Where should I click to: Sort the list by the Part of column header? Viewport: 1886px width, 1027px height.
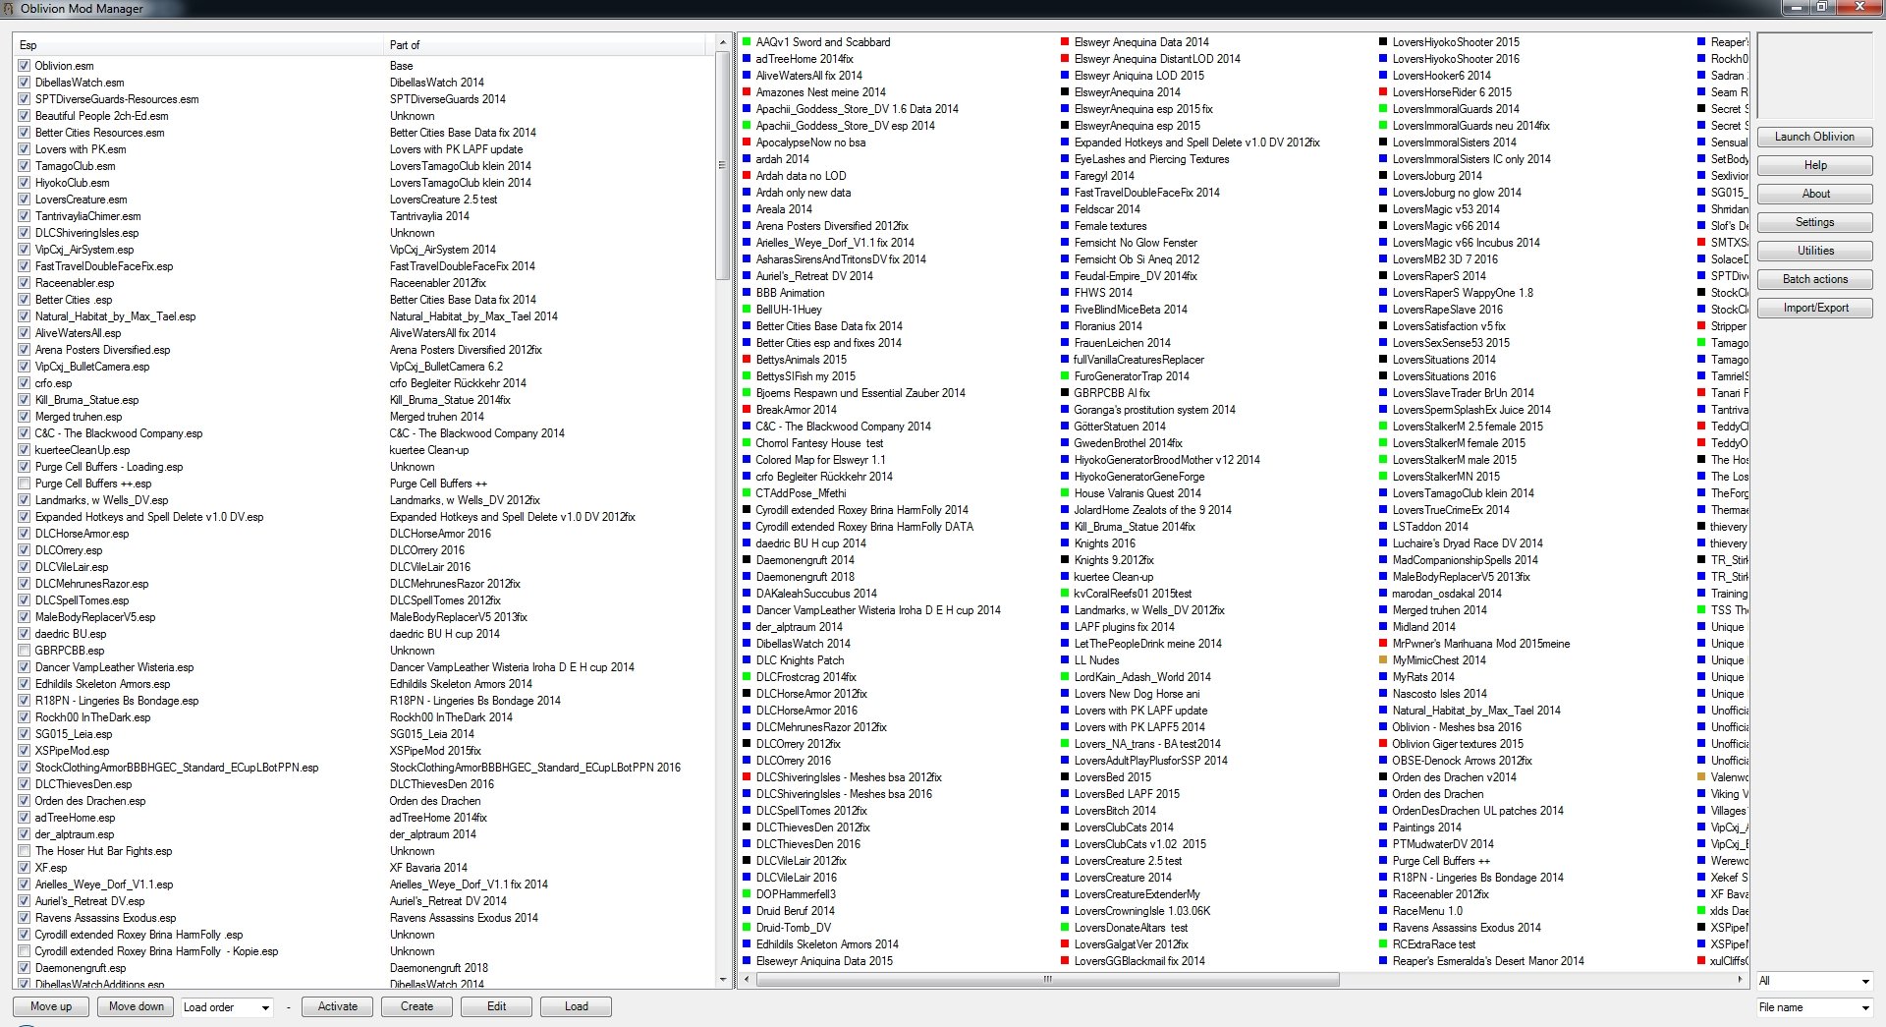click(x=545, y=45)
